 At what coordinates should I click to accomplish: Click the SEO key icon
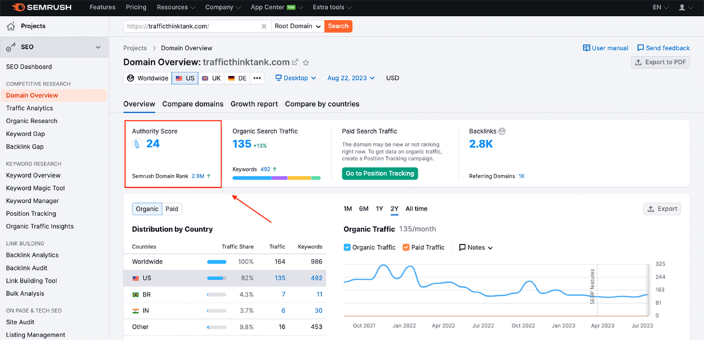[x=11, y=47]
